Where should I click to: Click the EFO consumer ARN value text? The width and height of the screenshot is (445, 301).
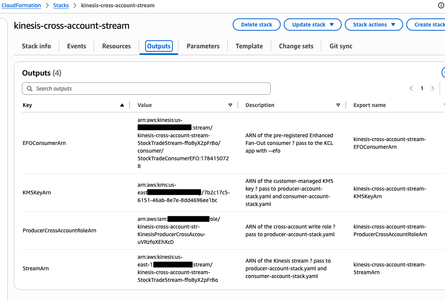point(183,143)
